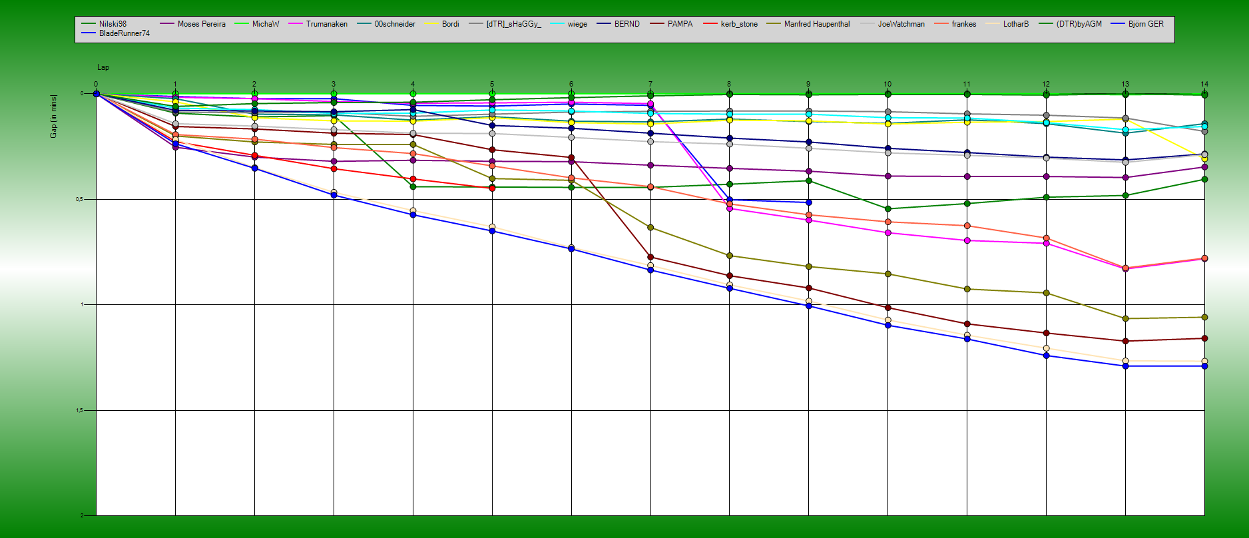Click lap number 12 on the top axis
1249x538 pixels.
tap(1046, 85)
